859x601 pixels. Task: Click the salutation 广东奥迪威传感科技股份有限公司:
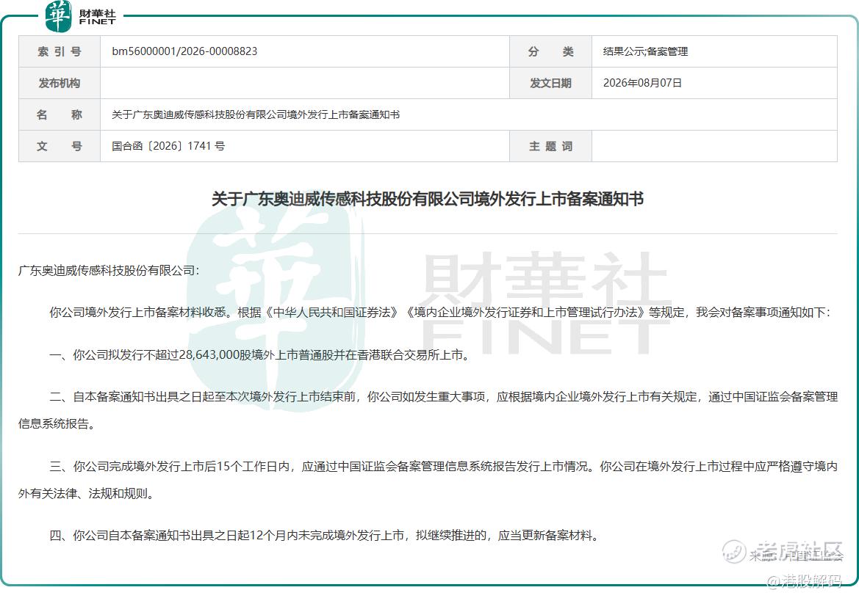tap(109, 271)
